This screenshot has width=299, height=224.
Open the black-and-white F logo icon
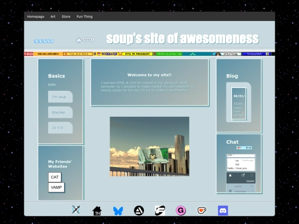click(160, 211)
